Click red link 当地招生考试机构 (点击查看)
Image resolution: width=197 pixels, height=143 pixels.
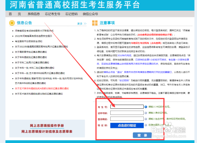coord(146,43)
